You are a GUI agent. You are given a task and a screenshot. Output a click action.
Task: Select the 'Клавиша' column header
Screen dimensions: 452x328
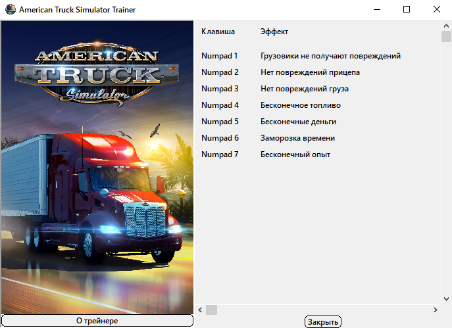click(218, 32)
